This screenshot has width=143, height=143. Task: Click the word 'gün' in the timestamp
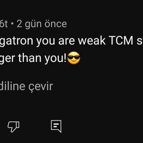pos(33,24)
